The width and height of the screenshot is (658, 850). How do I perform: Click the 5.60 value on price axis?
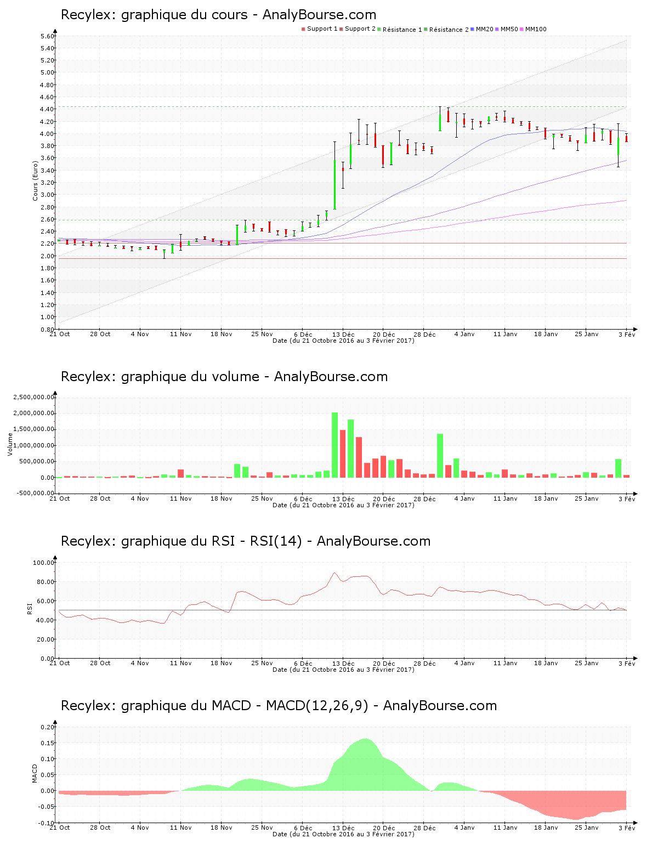coord(47,36)
